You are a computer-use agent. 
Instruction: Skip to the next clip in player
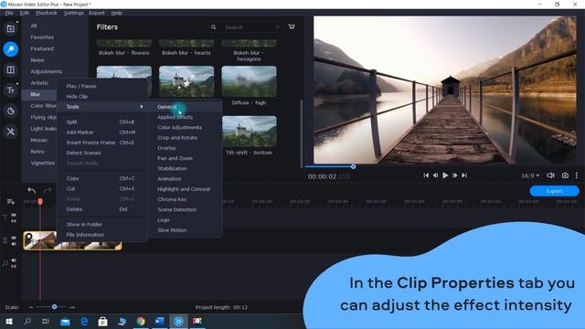click(x=464, y=175)
